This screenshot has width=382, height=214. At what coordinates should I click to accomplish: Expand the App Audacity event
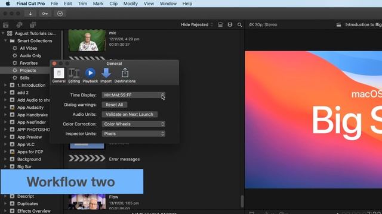[5, 108]
